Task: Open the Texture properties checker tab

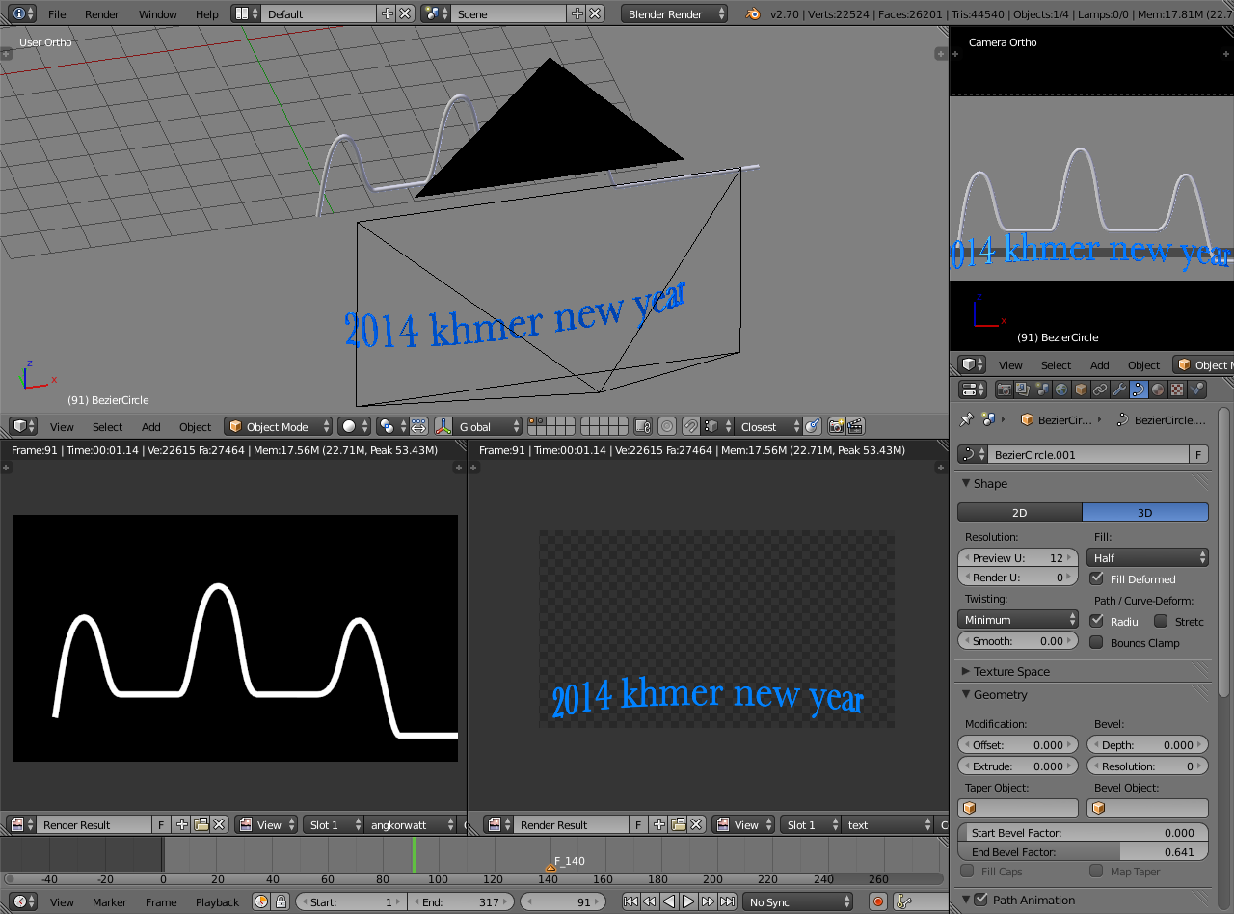Action: (1177, 390)
